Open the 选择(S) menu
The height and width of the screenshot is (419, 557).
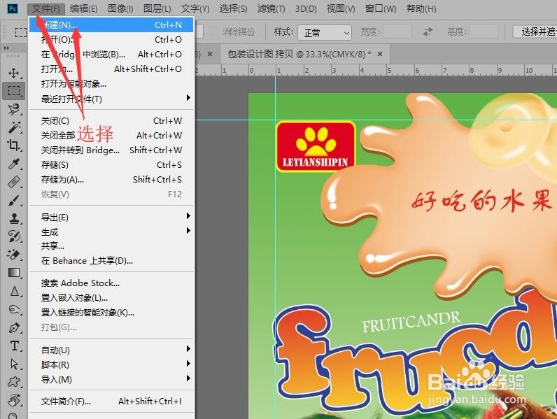coord(234,8)
